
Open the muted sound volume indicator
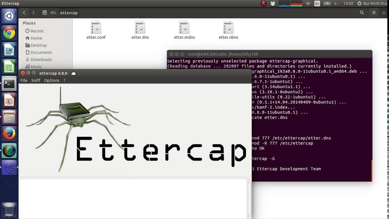[x=336, y=3]
